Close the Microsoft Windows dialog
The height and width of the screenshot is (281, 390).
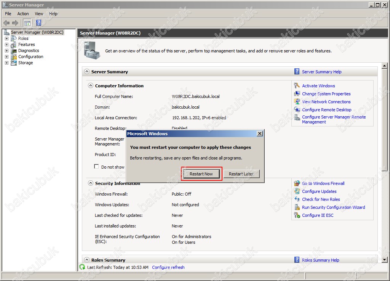[x=260, y=133]
